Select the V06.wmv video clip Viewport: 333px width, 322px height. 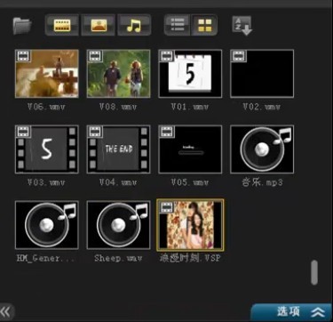(47, 74)
